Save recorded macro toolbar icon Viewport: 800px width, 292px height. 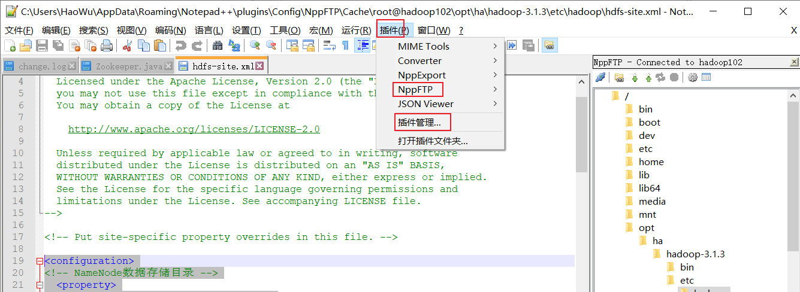point(529,45)
